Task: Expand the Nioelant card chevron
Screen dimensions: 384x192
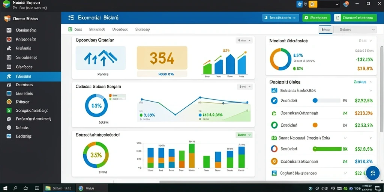Action: coord(371,40)
